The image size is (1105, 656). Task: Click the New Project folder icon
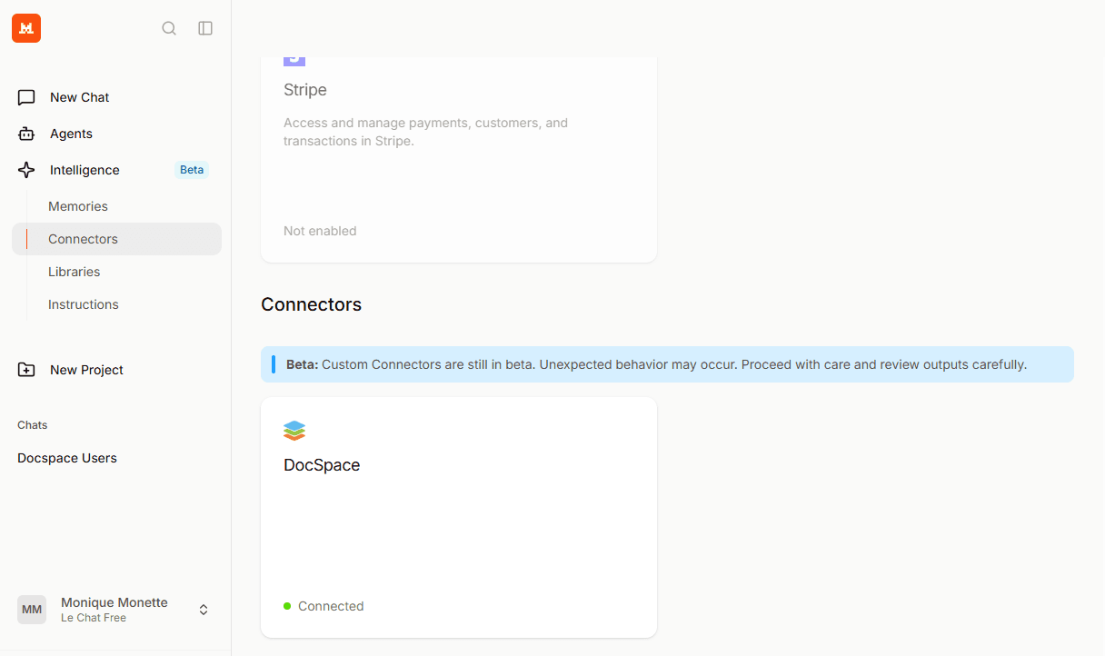tap(26, 370)
